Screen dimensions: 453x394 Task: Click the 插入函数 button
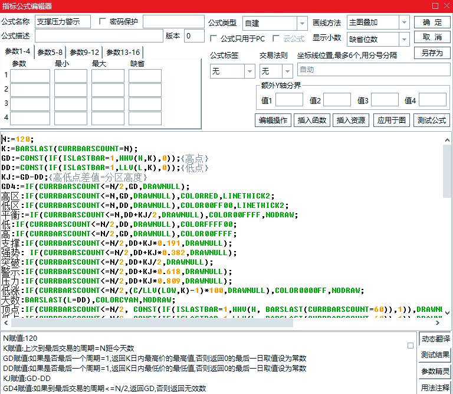click(x=312, y=120)
